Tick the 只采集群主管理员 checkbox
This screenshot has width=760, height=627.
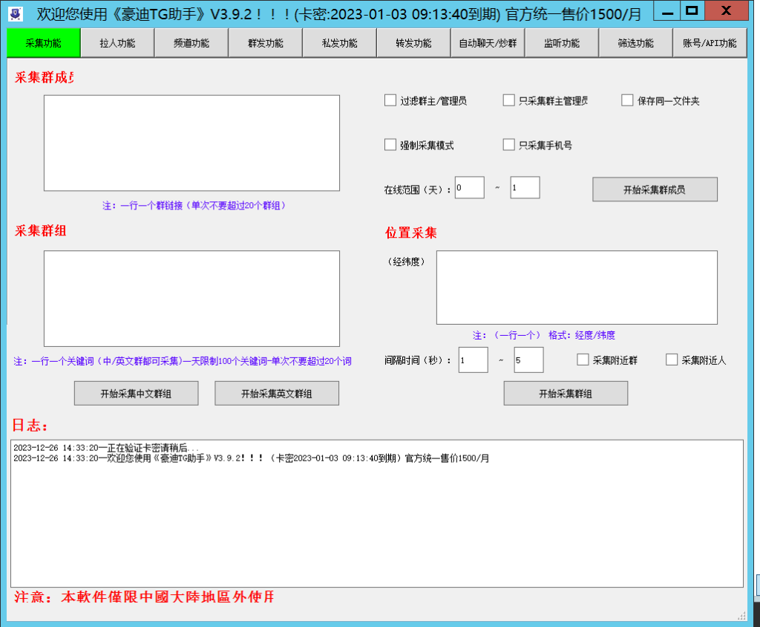pyautogui.click(x=508, y=100)
